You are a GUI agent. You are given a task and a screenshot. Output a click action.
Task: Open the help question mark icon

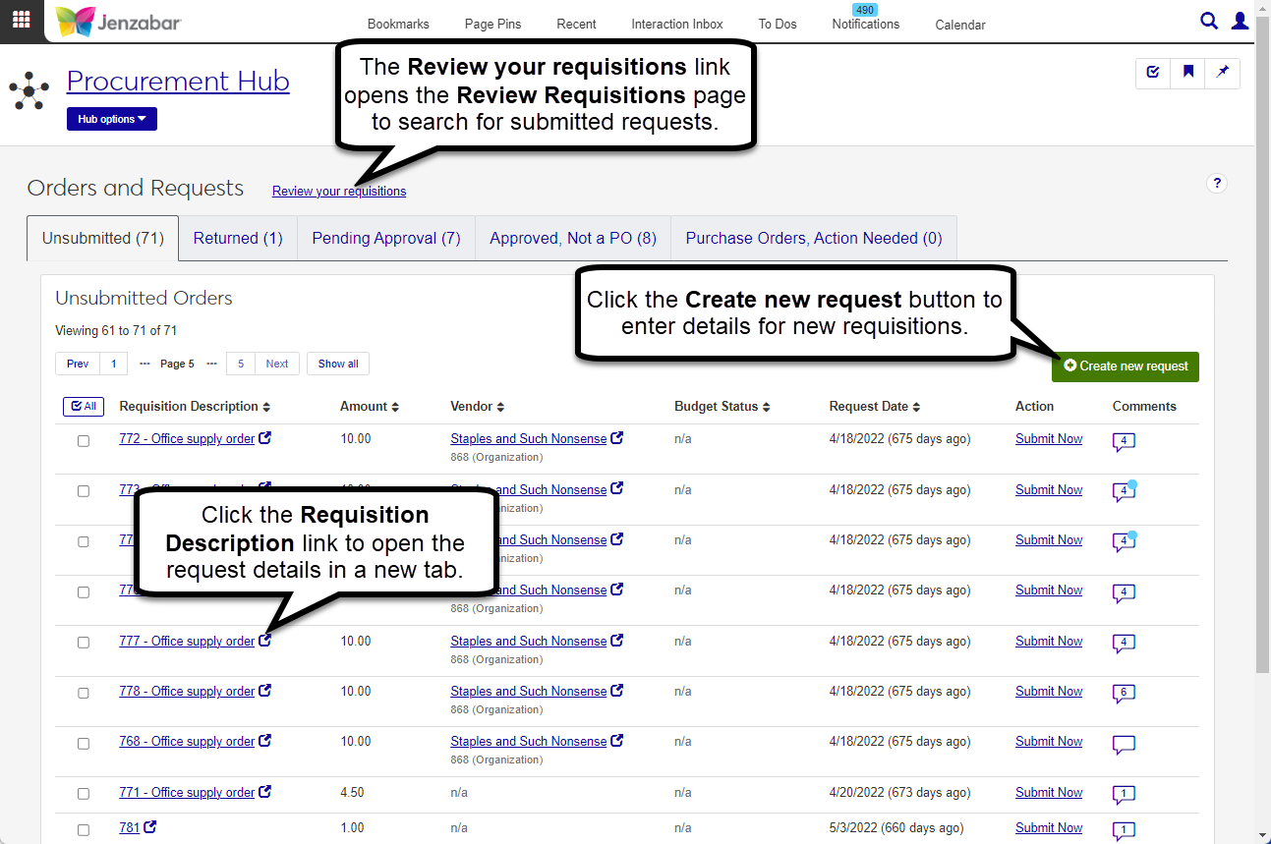tap(1217, 183)
